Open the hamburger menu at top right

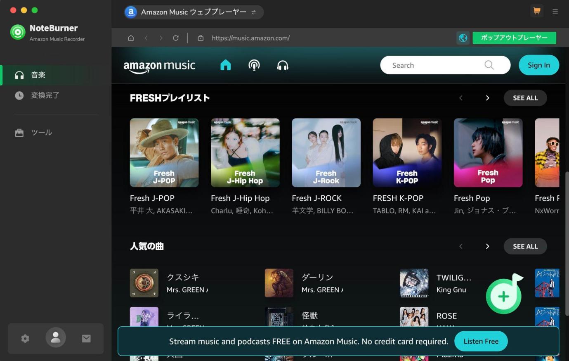tap(555, 11)
